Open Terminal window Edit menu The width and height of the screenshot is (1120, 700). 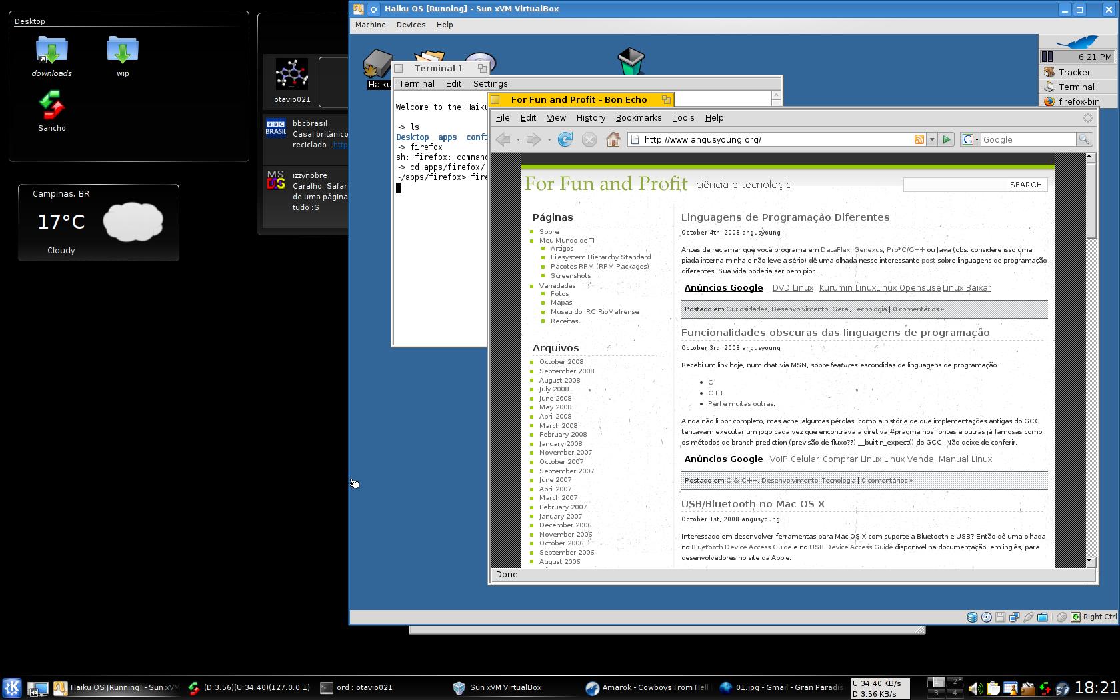tap(453, 83)
